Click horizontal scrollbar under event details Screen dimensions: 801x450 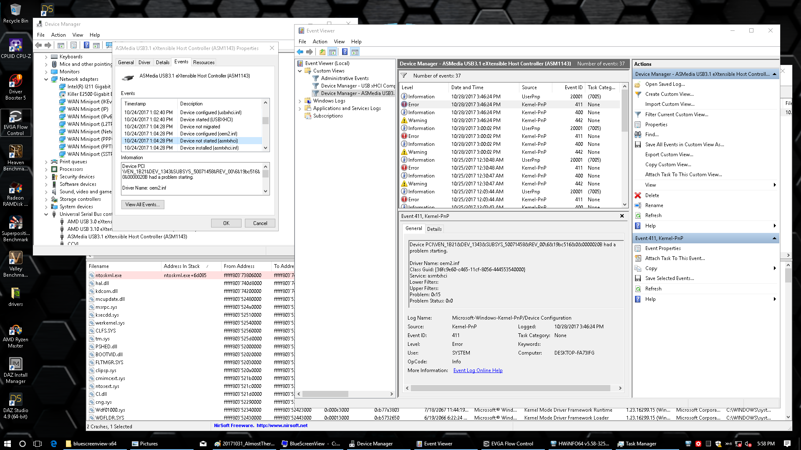(x=513, y=388)
